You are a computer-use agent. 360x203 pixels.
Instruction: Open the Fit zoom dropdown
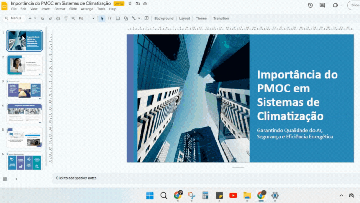86,18
